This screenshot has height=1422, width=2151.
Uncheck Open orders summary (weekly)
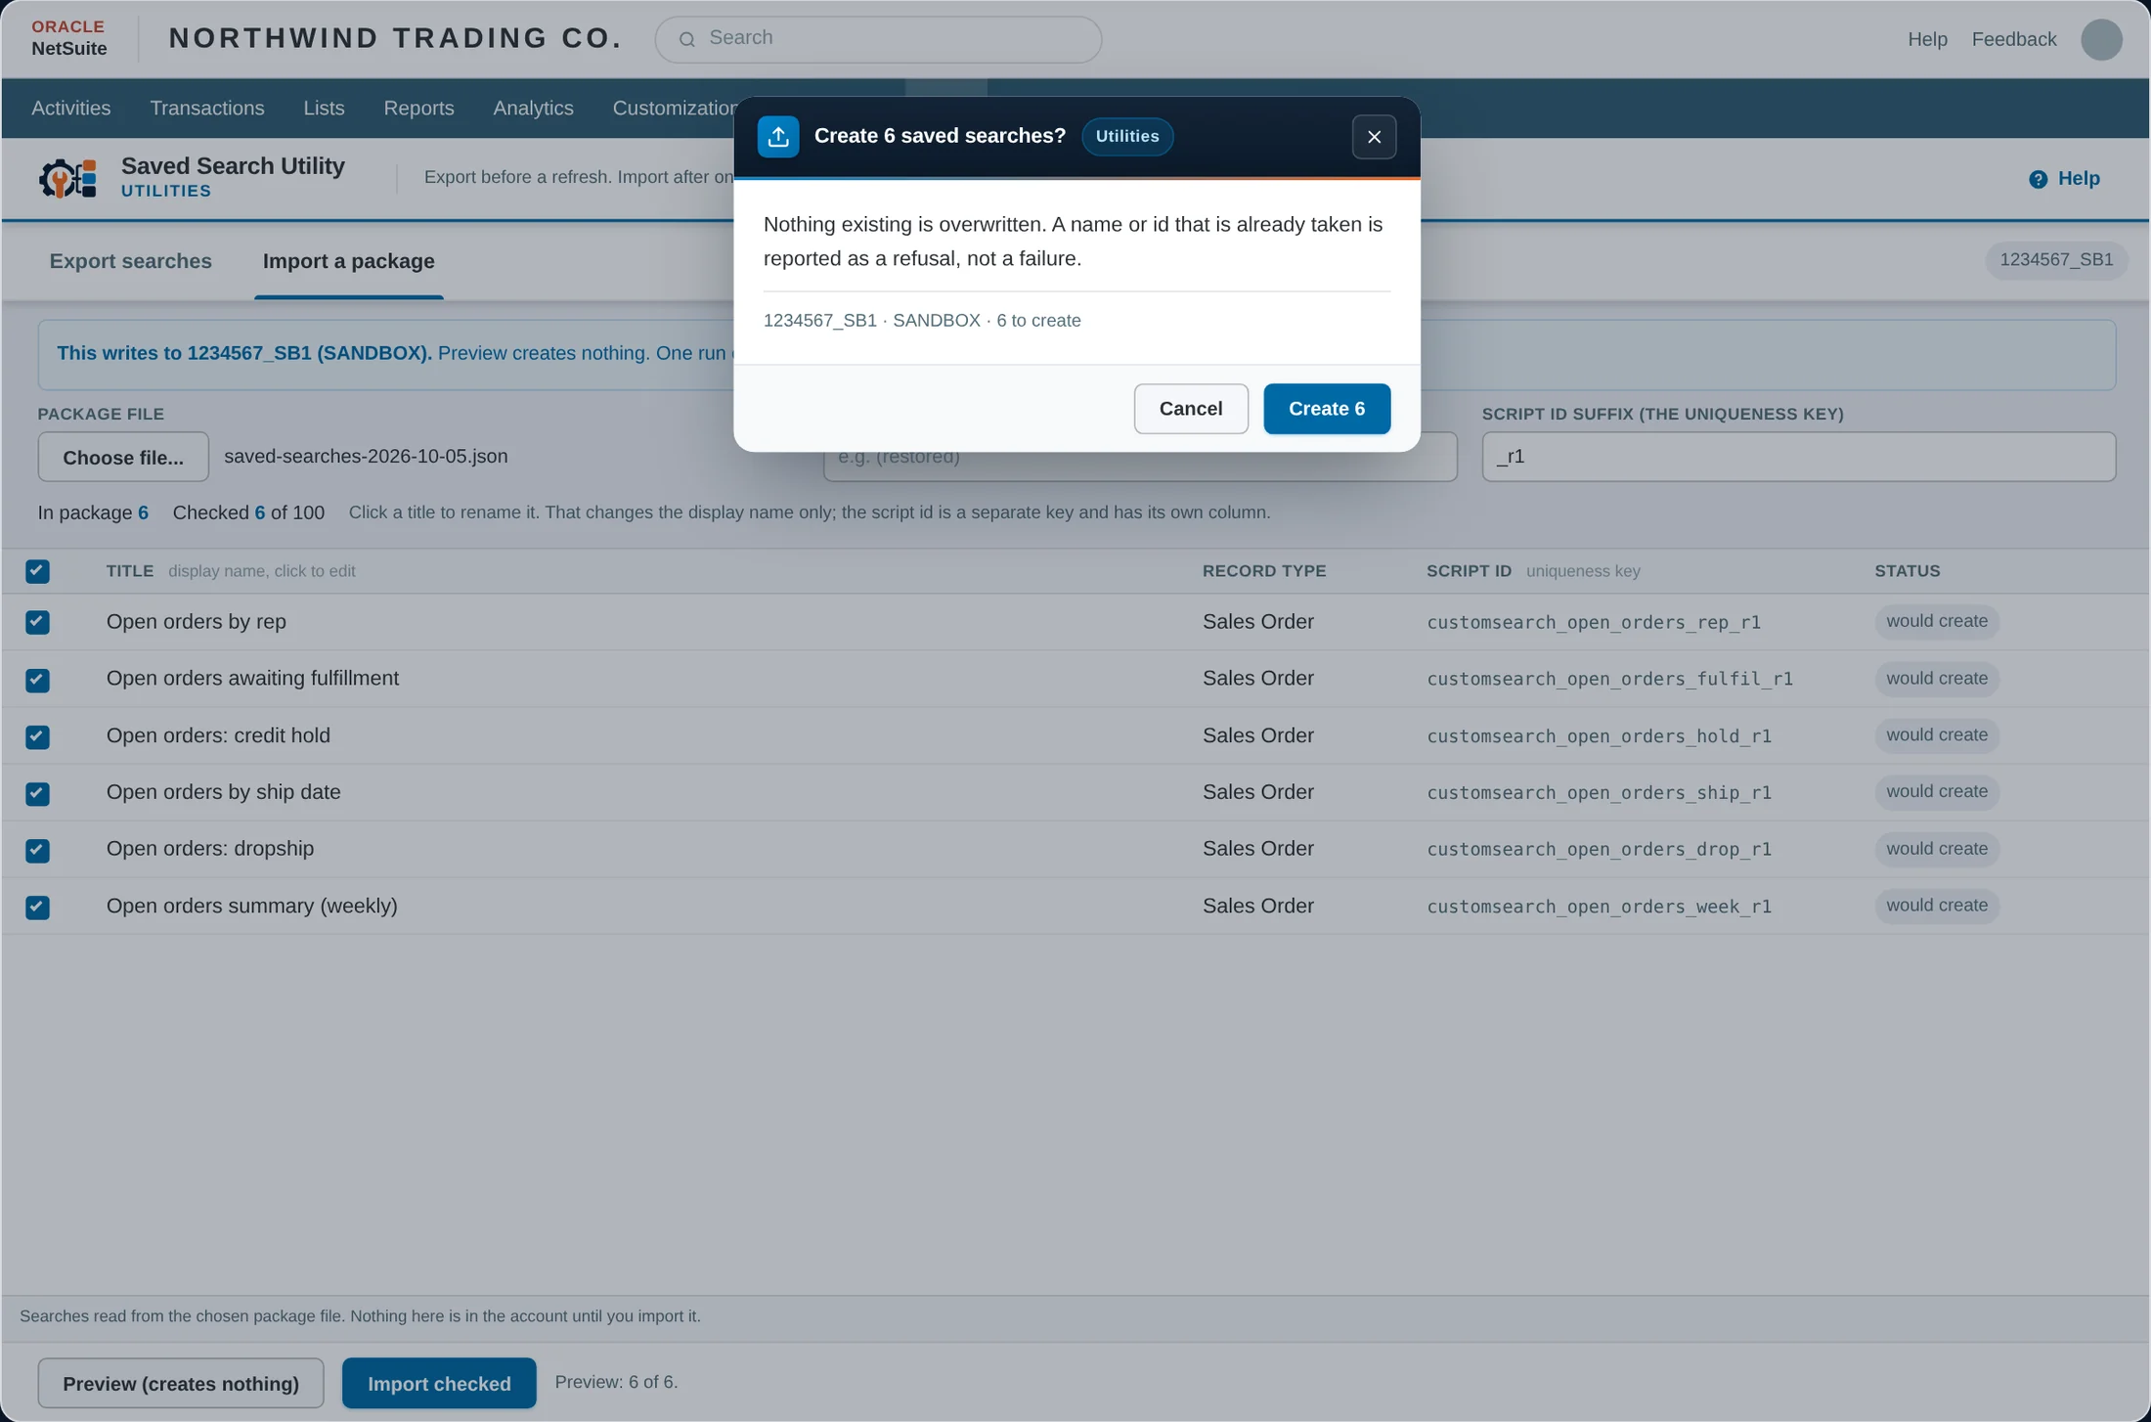(37, 907)
